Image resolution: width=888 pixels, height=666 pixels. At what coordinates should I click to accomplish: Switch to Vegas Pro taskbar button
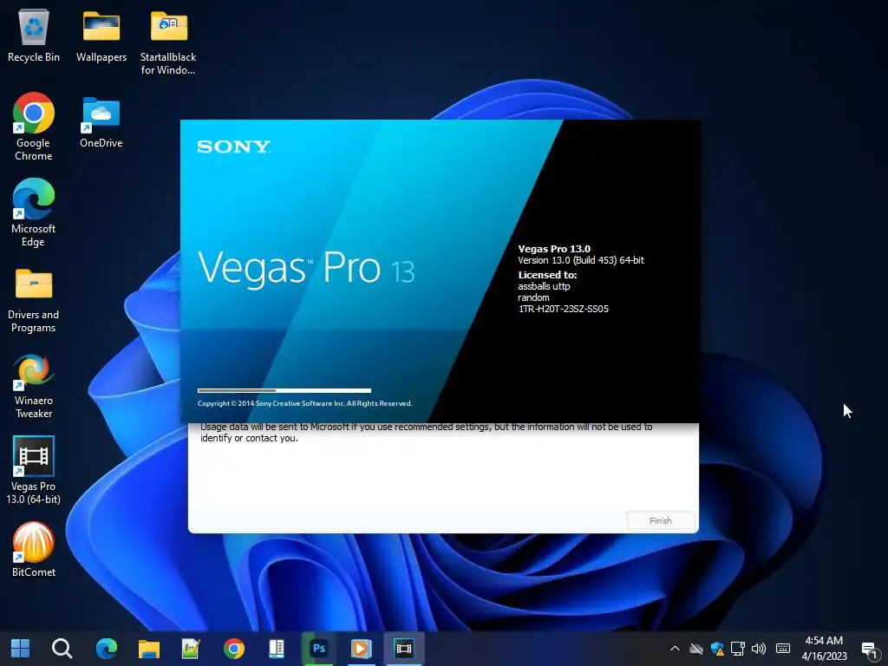tap(404, 649)
